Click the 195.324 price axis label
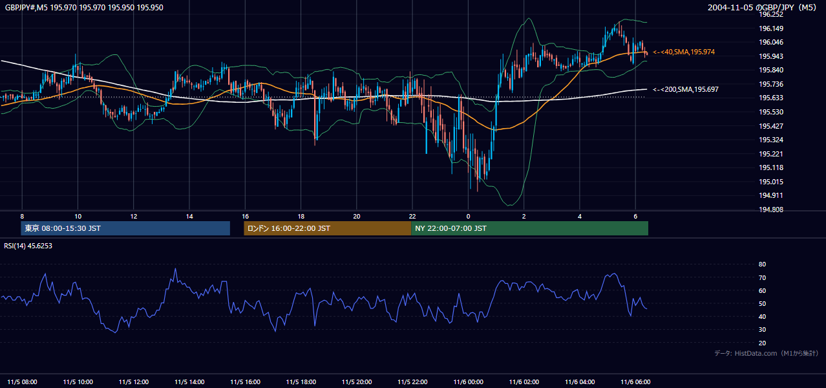 (x=771, y=140)
